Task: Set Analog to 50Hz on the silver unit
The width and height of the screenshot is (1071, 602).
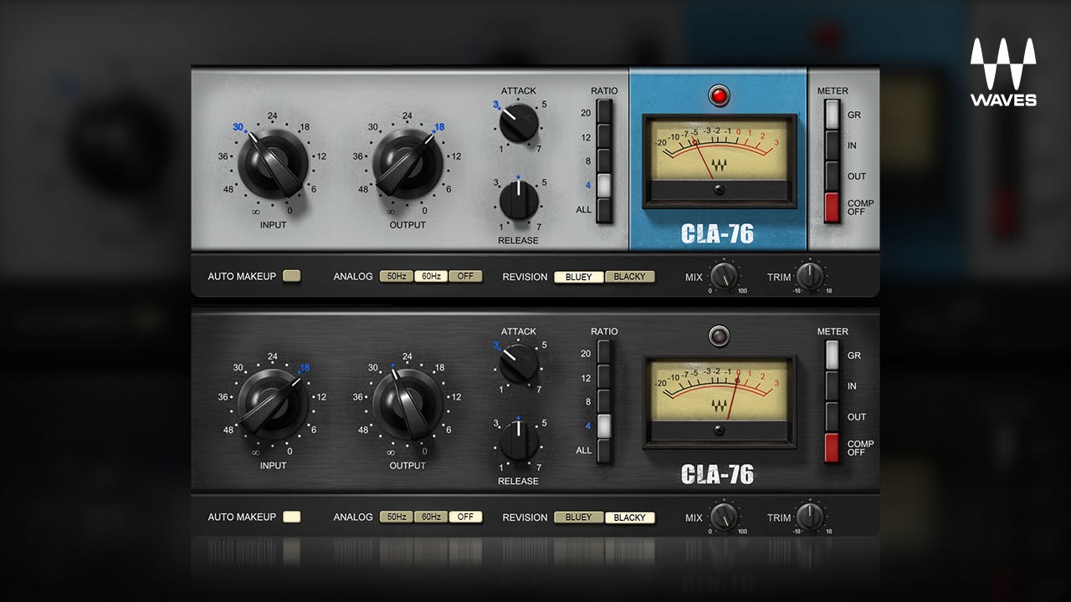Action: [396, 277]
